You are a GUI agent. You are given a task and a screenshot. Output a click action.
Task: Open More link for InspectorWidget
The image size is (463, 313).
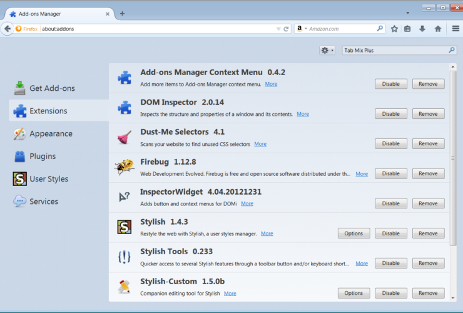(x=247, y=203)
